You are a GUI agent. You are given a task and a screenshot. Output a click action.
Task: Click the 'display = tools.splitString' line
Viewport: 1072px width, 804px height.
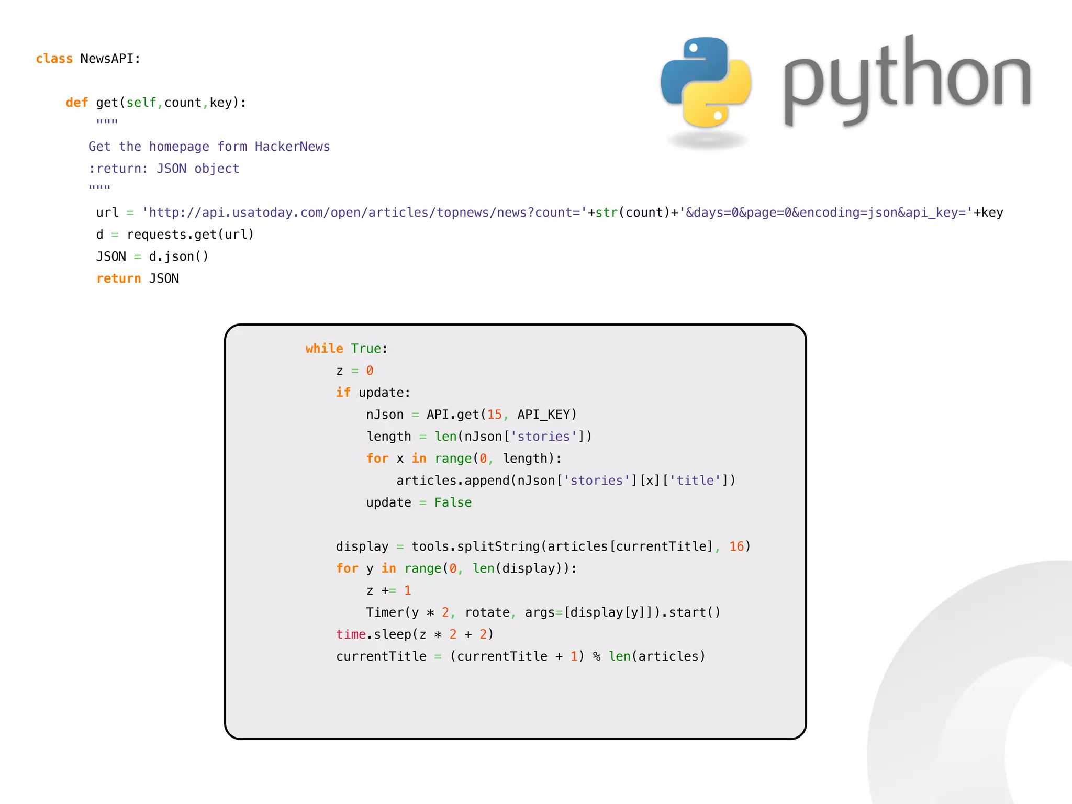[x=543, y=546]
